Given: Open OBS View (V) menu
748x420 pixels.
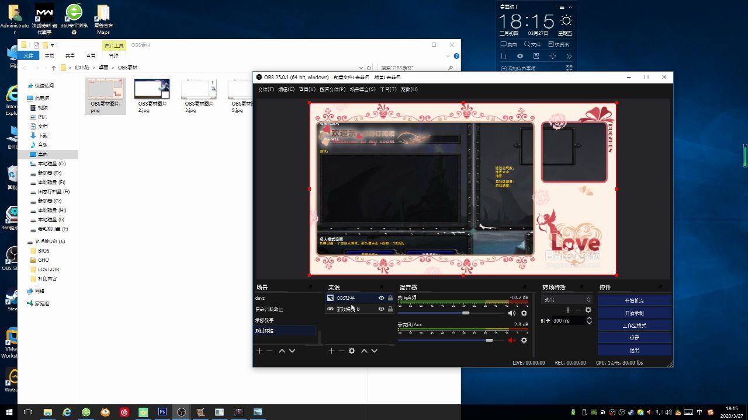Looking at the screenshot, I should coord(307,89).
